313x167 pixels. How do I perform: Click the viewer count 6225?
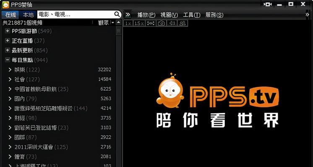click(x=106, y=89)
